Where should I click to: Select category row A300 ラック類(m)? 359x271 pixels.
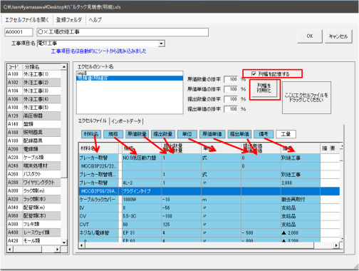coord(33,190)
